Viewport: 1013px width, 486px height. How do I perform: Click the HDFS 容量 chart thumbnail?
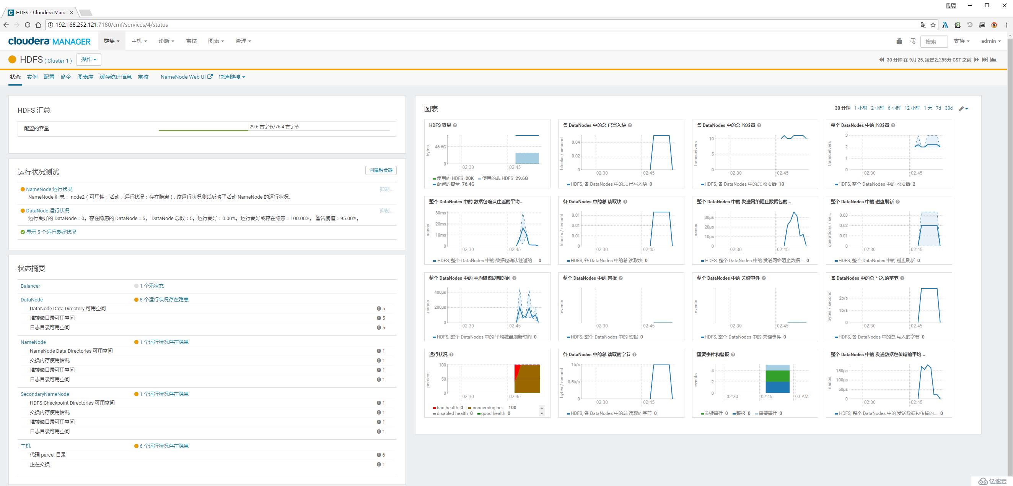487,154
